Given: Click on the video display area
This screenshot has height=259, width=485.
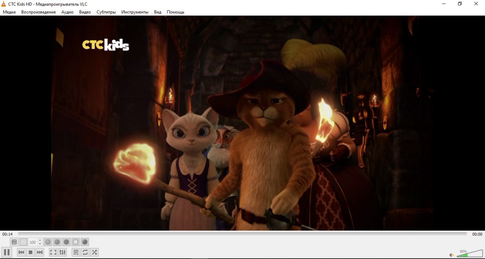Looking at the screenshot, I should click(242, 123).
